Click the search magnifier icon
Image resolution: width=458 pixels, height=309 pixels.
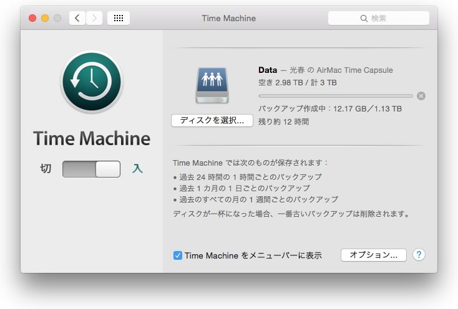coord(364,18)
